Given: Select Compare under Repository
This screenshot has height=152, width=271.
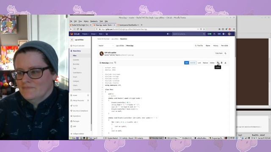Looking at the screenshot, I should pyautogui.click(x=76, y=81).
